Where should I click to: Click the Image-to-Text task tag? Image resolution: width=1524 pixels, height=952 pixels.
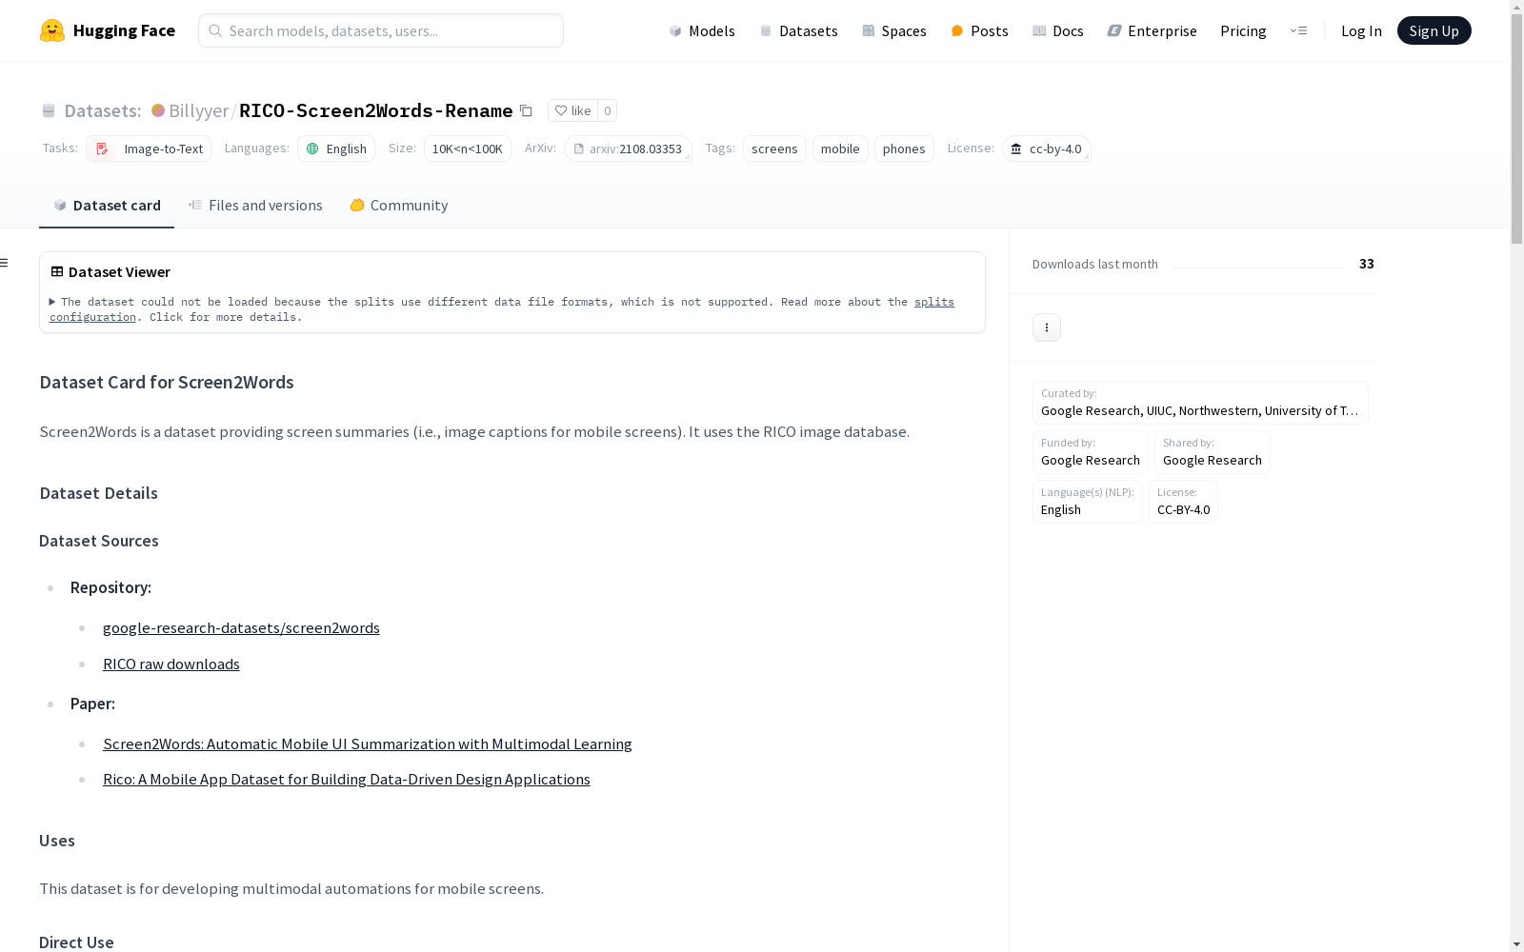pyautogui.click(x=149, y=149)
